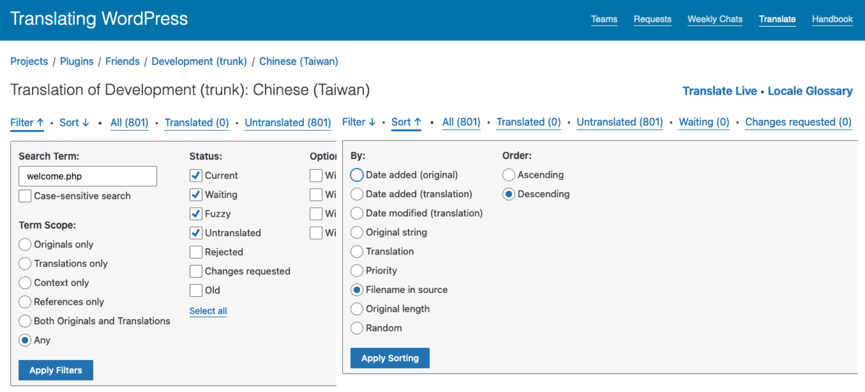Show All (801) strings in right bar

pyautogui.click(x=461, y=122)
